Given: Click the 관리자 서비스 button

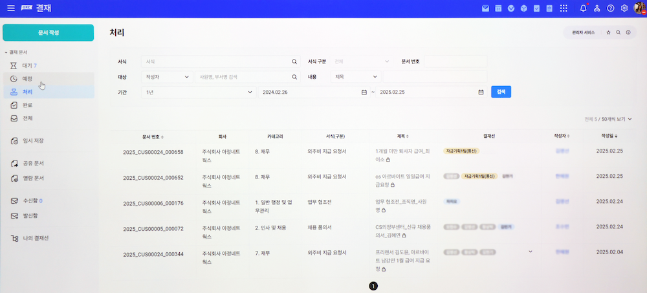Looking at the screenshot, I should click(x=583, y=32).
